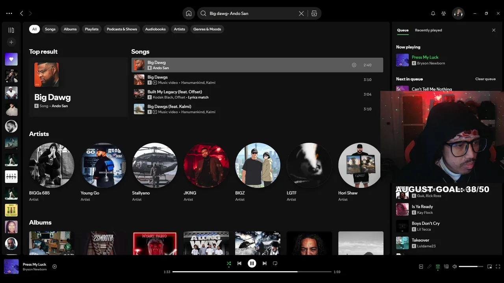Select the Big Dawgs 3:10 song row

tap(257, 80)
